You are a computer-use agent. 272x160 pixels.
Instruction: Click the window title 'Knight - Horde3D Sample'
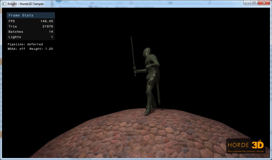coord(26,4)
